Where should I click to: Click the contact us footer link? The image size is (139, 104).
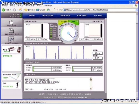[82, 97]
